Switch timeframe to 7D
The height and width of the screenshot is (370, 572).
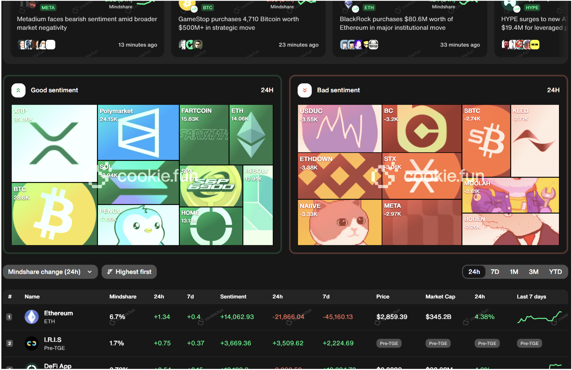point(494,272)
